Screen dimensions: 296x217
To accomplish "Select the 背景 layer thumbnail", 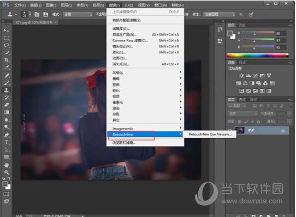I will click(240, 130).
